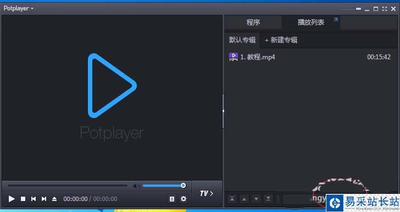Detach the playlist with pop-out icon
The image size is (400, 212).
[x=336, y=20]
